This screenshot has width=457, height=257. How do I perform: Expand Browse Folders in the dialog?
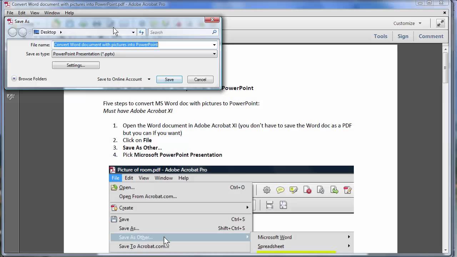(x=29, y=79)
